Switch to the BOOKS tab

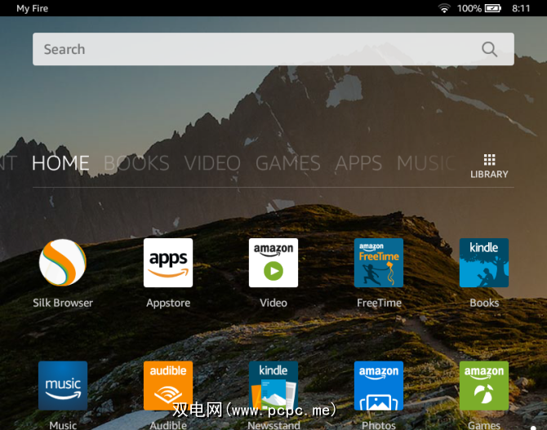pos(136,163)
